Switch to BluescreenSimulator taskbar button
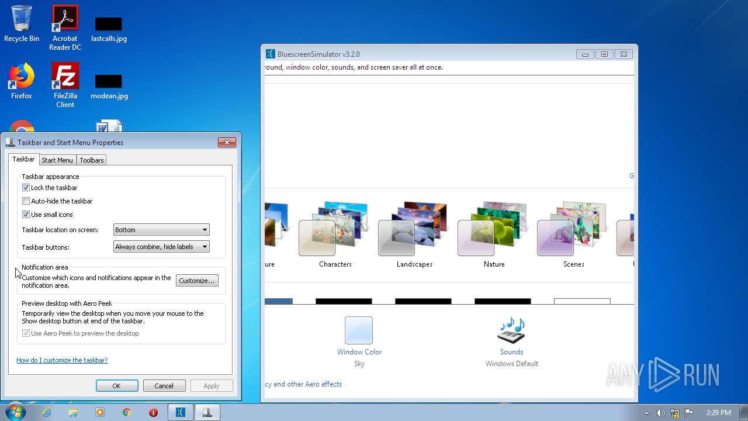This screenshot has width=748, height=421. pyautogui.click(x=181, y=412)
